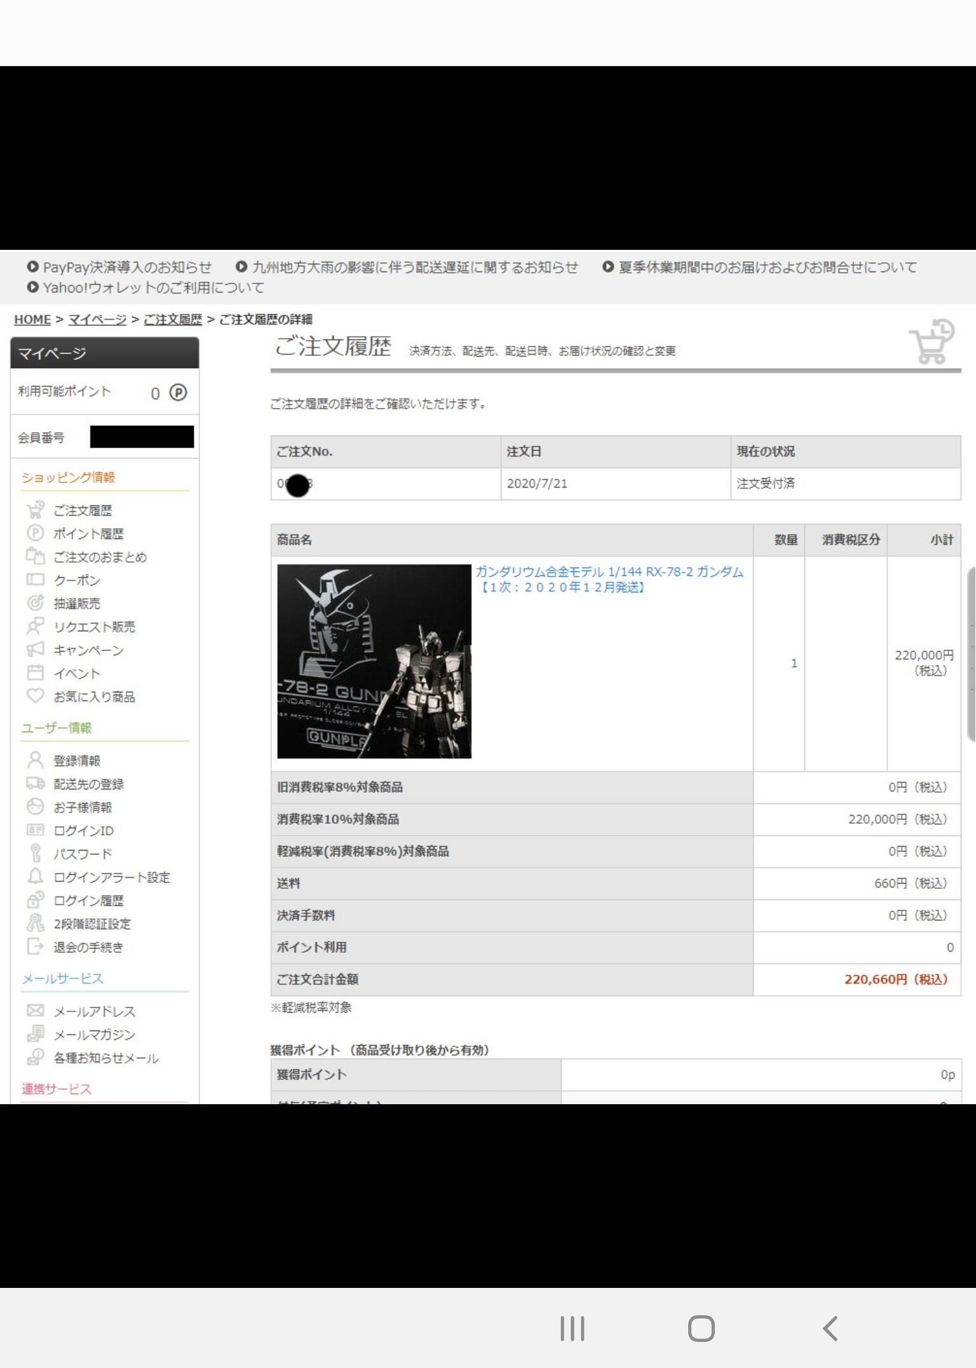Select ご注文のおまとめ in the sidebar
Screen dimensions: 976x1368
tap(100, 557)
